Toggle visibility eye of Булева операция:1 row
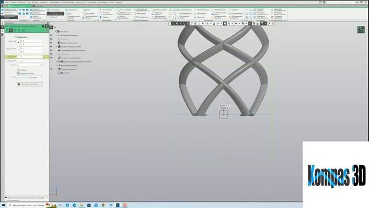 51,69
